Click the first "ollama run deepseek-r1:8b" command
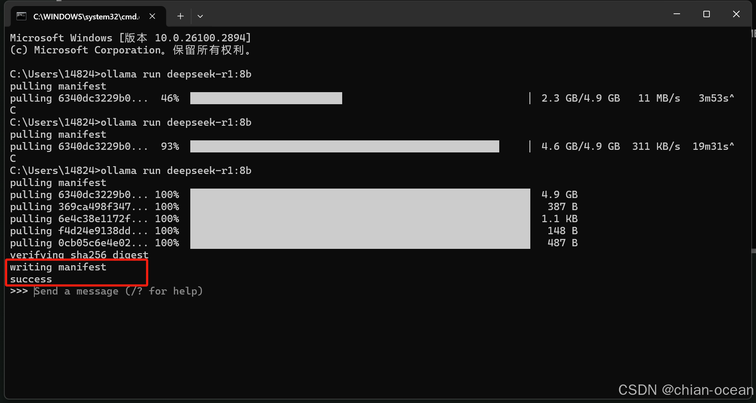Viewport: 756px width, 403px height. pyautogui.click(x=176, y=74)
